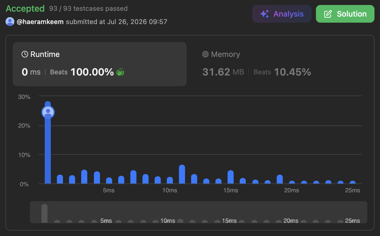The image size is (380, 236).
Task: Select the histogram bar near 11ms
Action: (182, 174)
